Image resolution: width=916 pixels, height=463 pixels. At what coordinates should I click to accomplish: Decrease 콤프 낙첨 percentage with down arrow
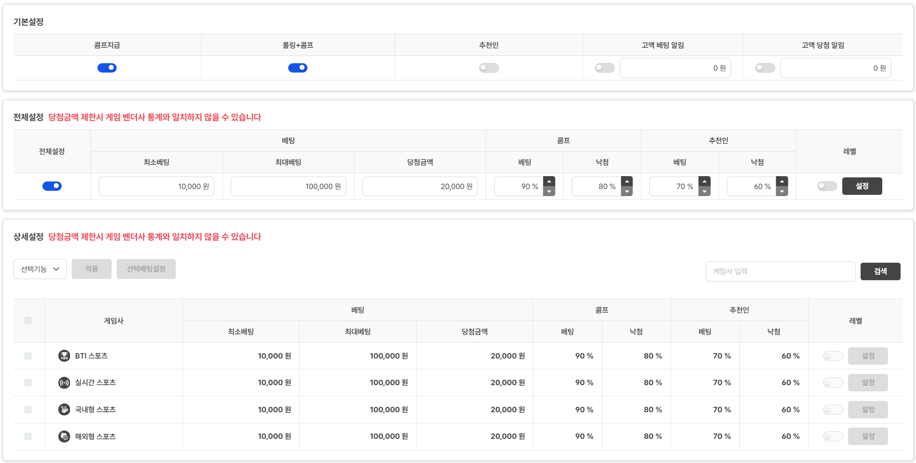[626, 192]
